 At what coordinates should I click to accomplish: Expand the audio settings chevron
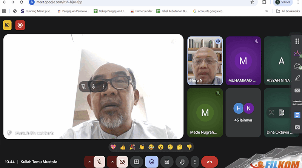[x=89, y=162]
